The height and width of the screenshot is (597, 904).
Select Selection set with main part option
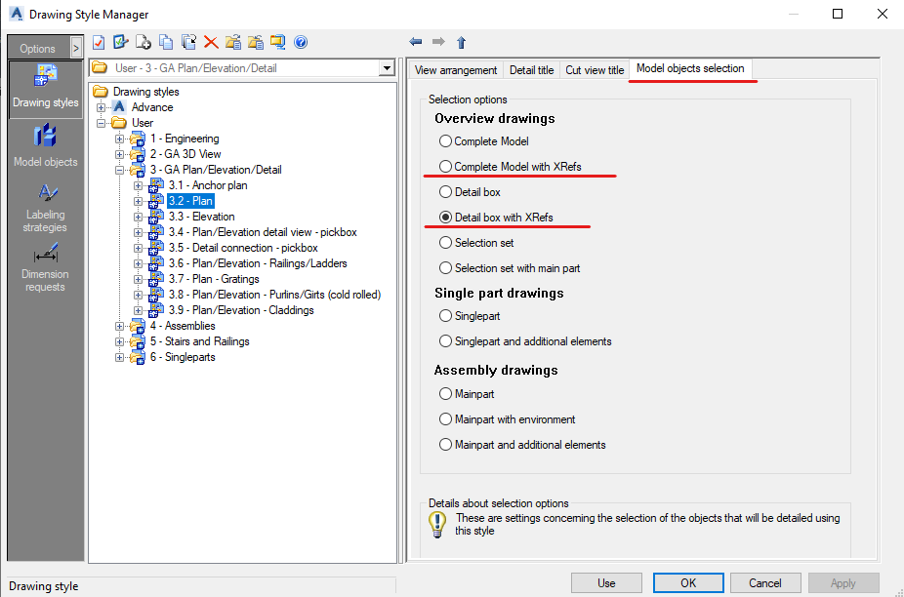pos(445,268)
